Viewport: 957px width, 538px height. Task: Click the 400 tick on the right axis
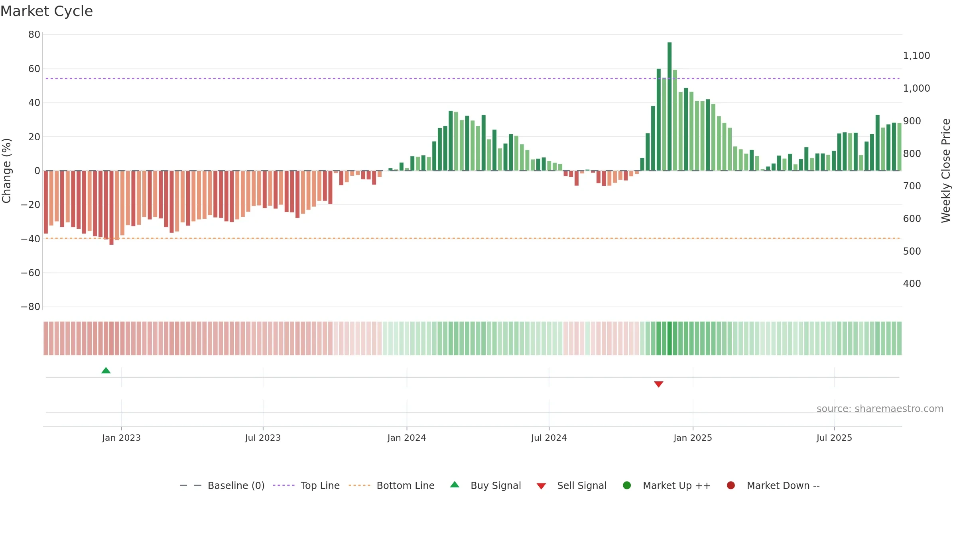[x=912, y=284]
